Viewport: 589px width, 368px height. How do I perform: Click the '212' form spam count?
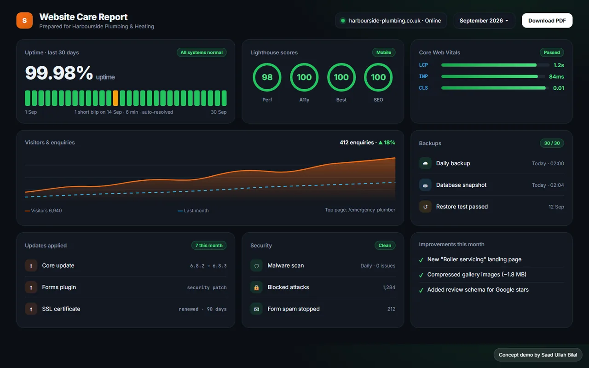[391, 309]
